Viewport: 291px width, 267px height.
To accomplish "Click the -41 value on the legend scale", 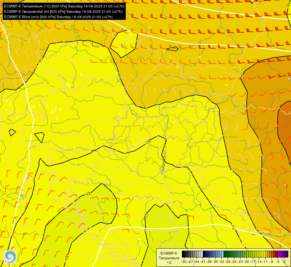I will click(x=202, y=262).
